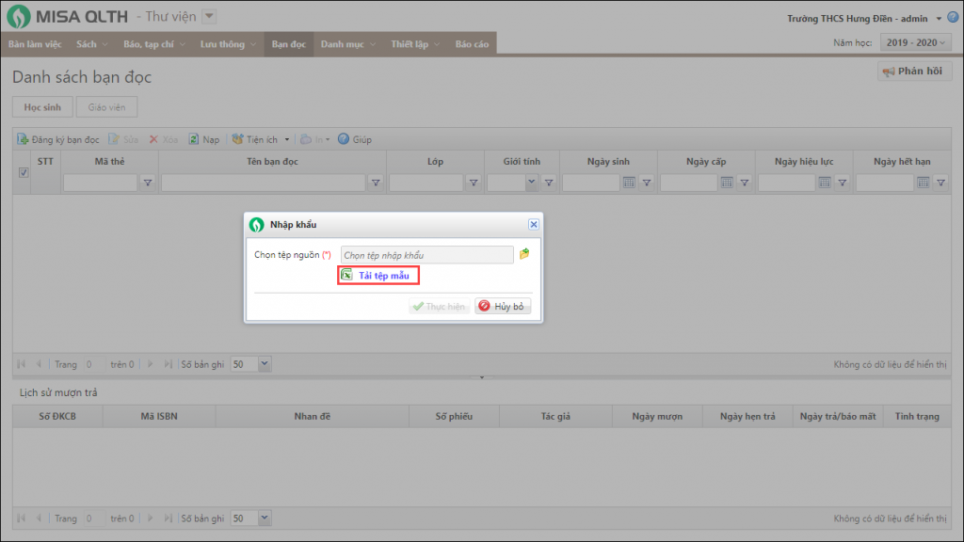
Task: Click the Nạp refresh icon in toolbar
Action: (x=194, y=139)
